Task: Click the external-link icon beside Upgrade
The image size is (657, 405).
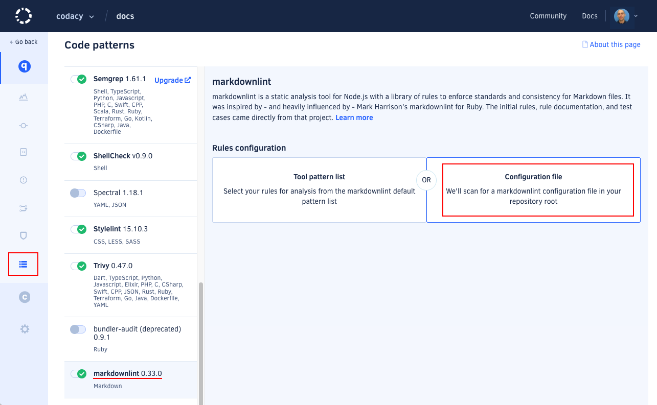Action: coord(188,80)
